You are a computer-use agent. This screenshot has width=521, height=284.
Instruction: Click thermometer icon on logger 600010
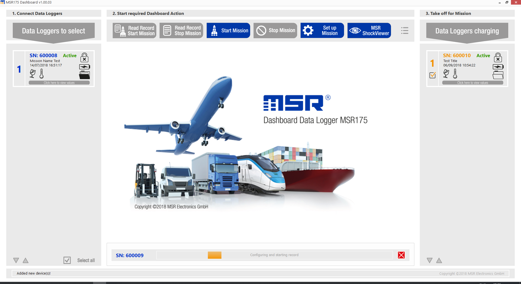455,73
